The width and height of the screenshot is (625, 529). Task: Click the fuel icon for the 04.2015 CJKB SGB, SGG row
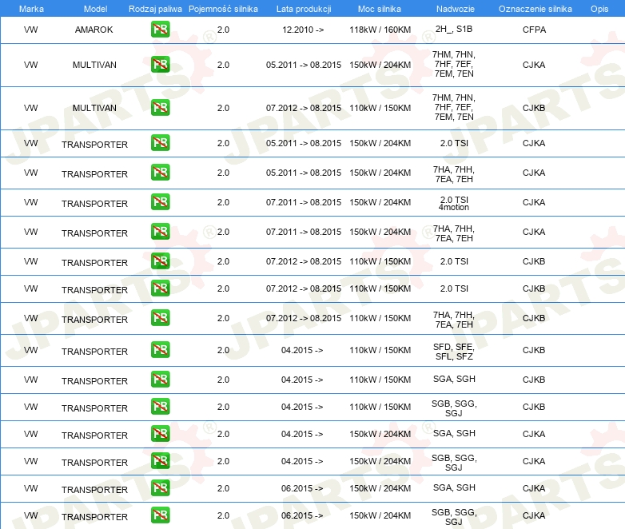161,407
